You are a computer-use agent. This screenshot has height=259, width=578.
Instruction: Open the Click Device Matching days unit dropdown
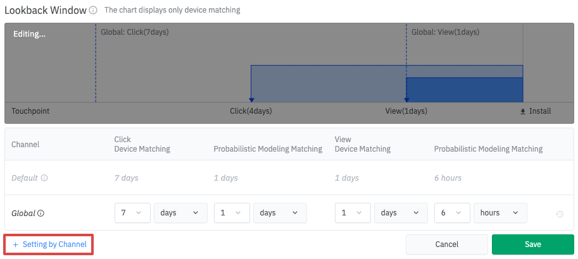180,213
